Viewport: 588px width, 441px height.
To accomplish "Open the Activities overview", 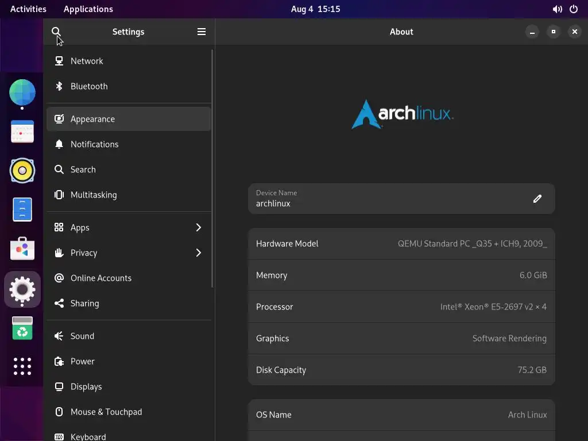I will point(28,9).
